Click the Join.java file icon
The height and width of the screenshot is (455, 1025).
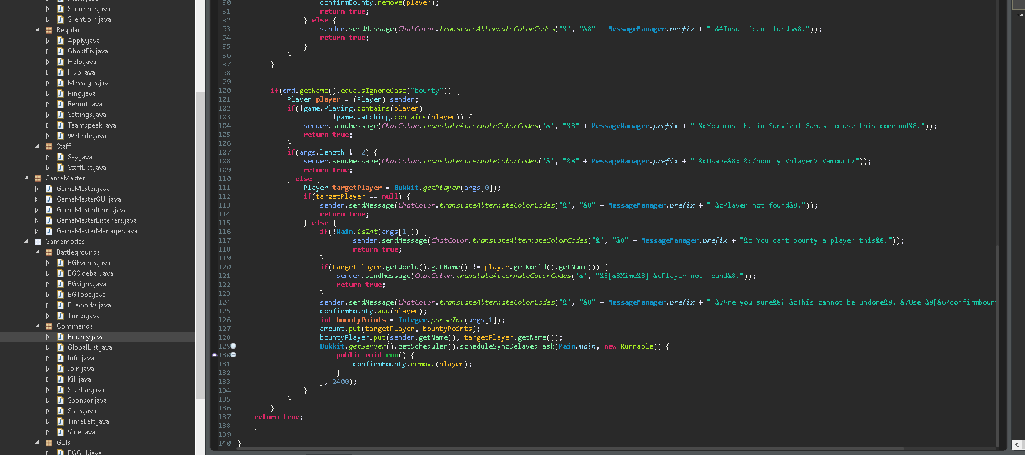(x=60, y=369)
